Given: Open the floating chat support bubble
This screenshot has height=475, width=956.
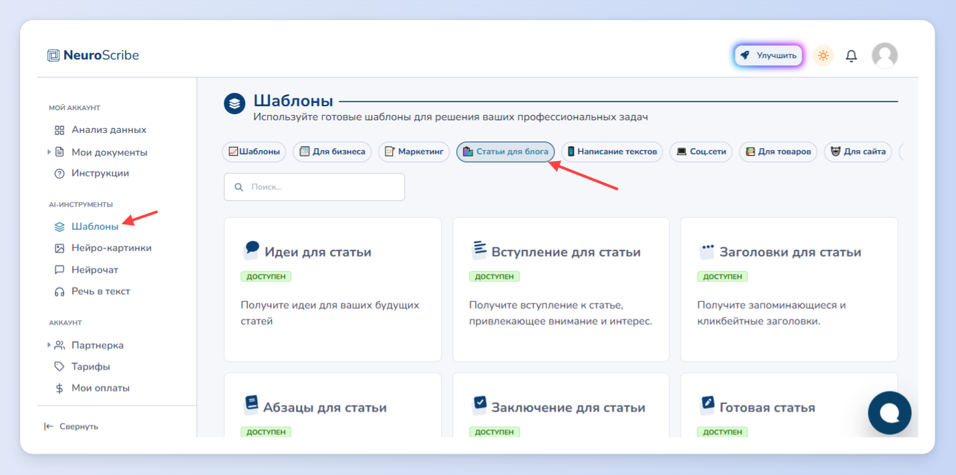Looking at the screenshot, I should tap(889, 413).
